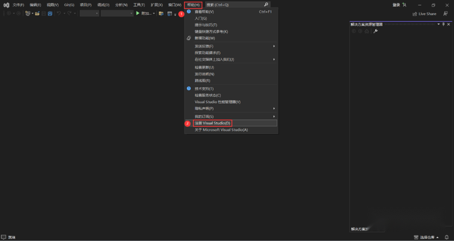Image resolution: width=454 pixels, height=241 pixels.
Task: Click the 登录 sign-in link
Action: point(396,5)
